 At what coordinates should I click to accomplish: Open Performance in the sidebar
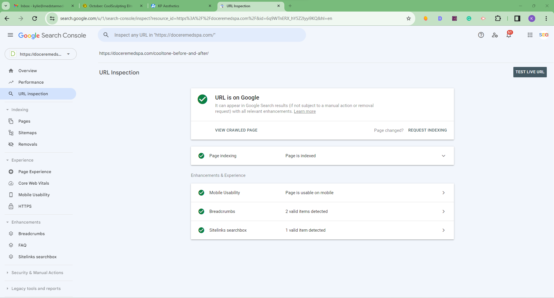(x=31, y=82)
